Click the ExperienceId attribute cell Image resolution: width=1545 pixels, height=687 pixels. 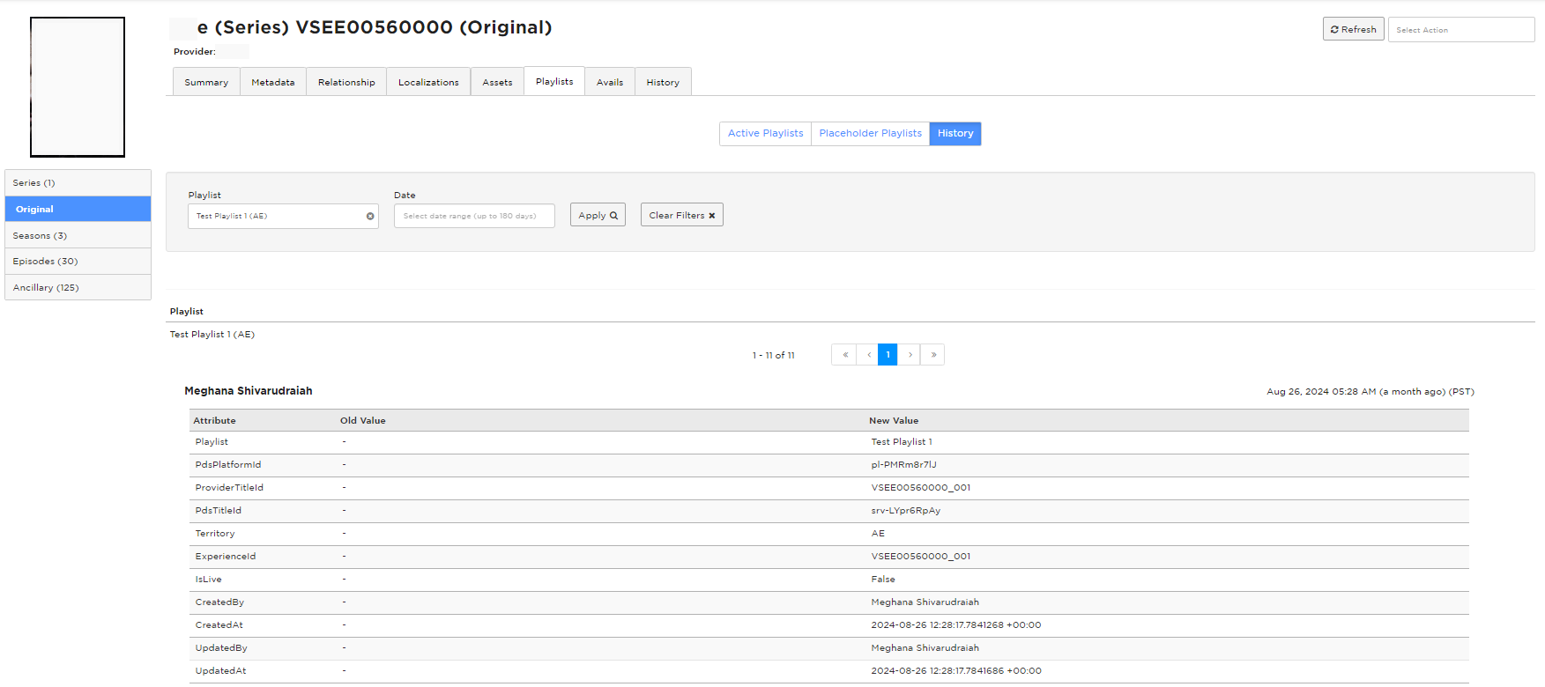pos(226,557)
